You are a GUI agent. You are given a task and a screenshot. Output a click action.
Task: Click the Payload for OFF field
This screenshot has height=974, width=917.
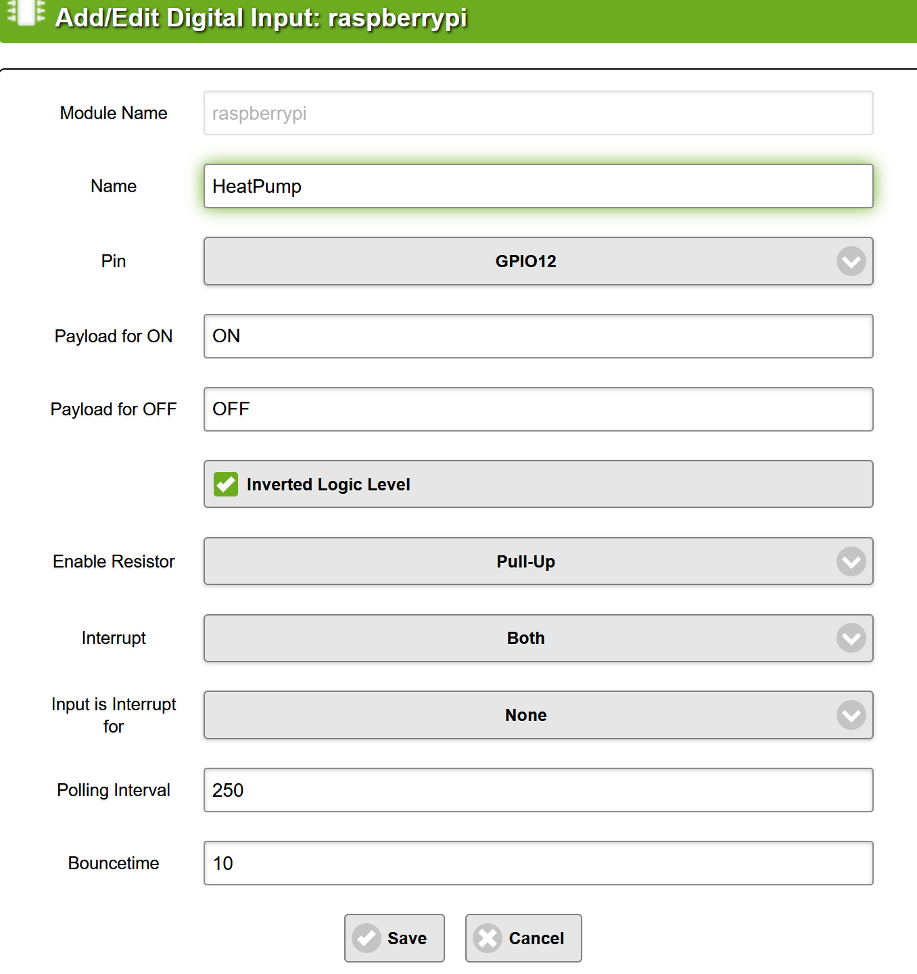[x=538, y=409]
